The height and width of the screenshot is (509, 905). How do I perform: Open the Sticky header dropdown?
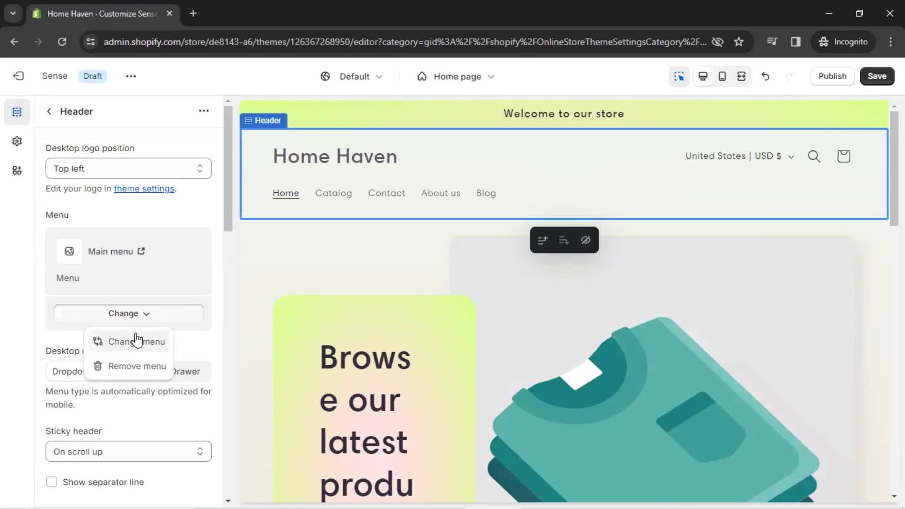click(127, 451)
